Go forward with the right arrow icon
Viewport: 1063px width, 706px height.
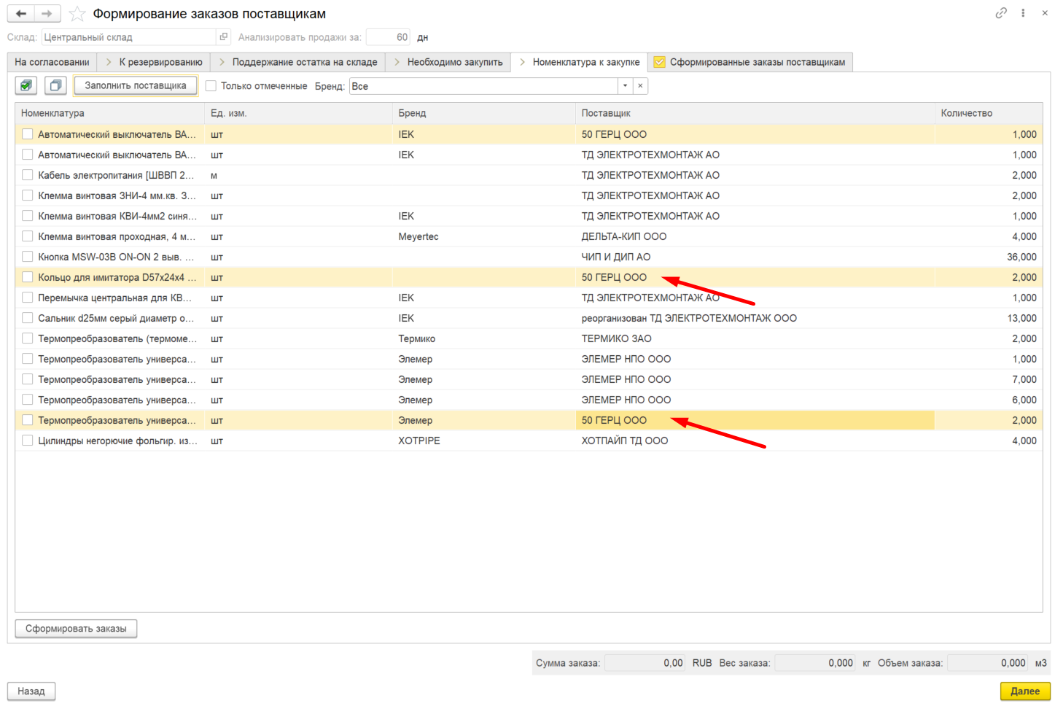tap(47, 14)
